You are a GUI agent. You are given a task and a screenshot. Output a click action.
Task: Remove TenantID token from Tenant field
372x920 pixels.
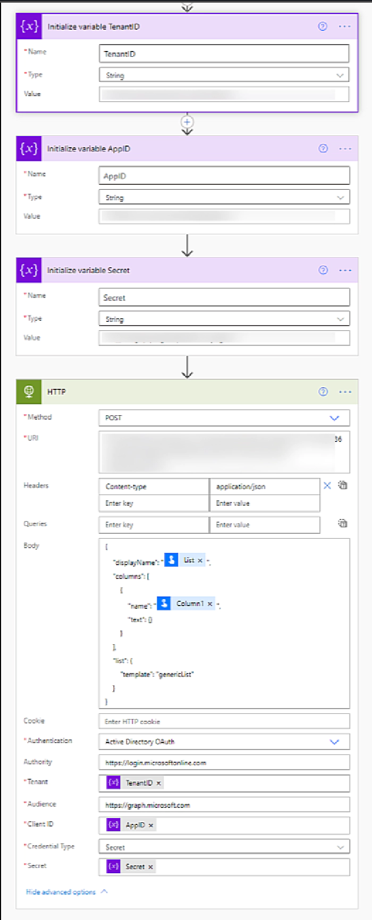(158, 783)
